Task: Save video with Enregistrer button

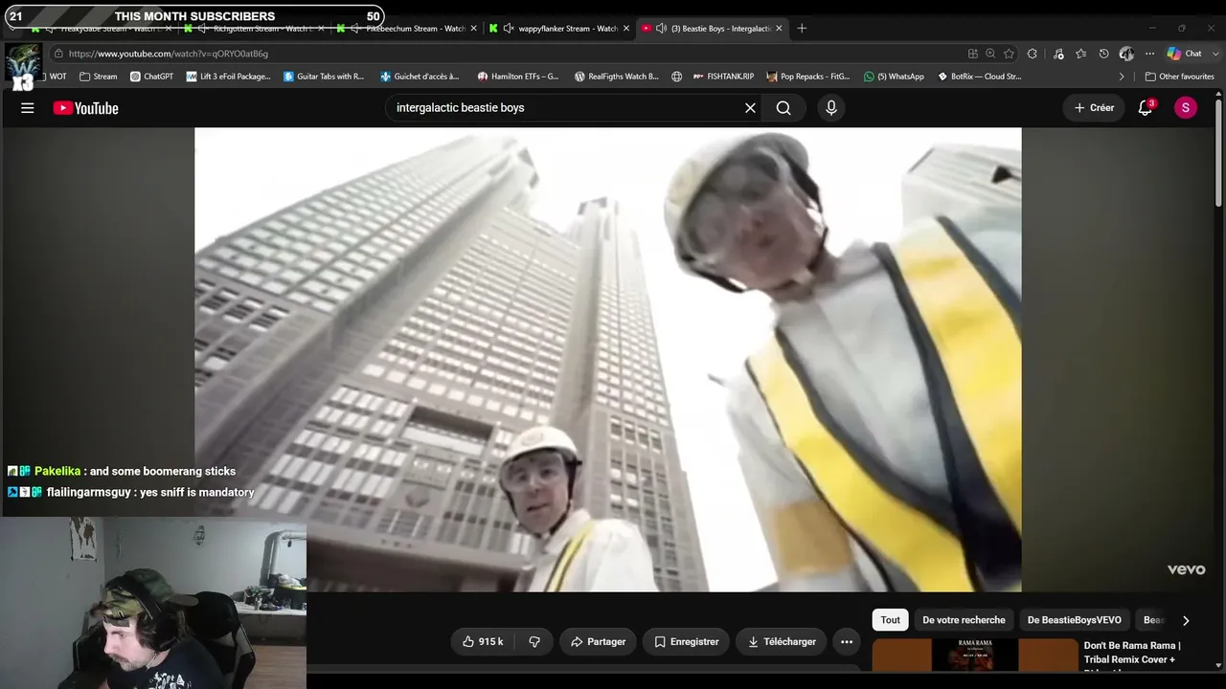Action: click(x=686, y=642)
